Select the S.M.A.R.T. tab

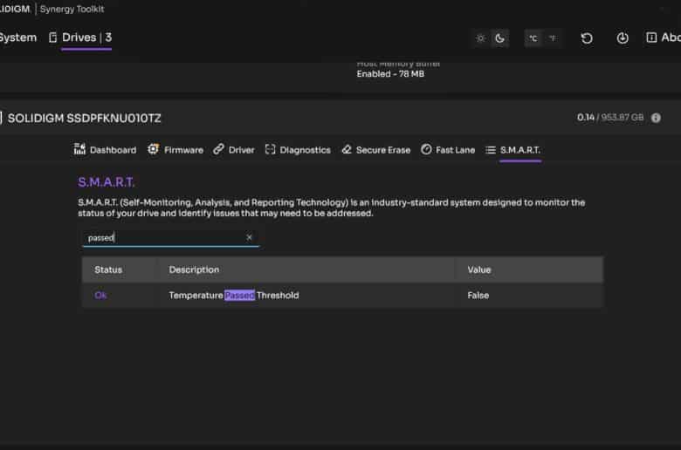pos(513,150)
